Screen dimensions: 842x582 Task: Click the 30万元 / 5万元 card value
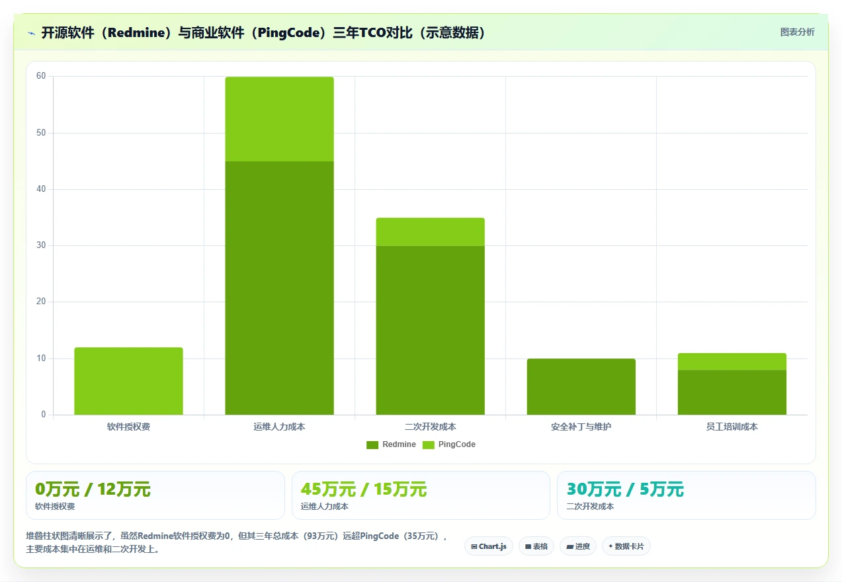coord(625,489)
